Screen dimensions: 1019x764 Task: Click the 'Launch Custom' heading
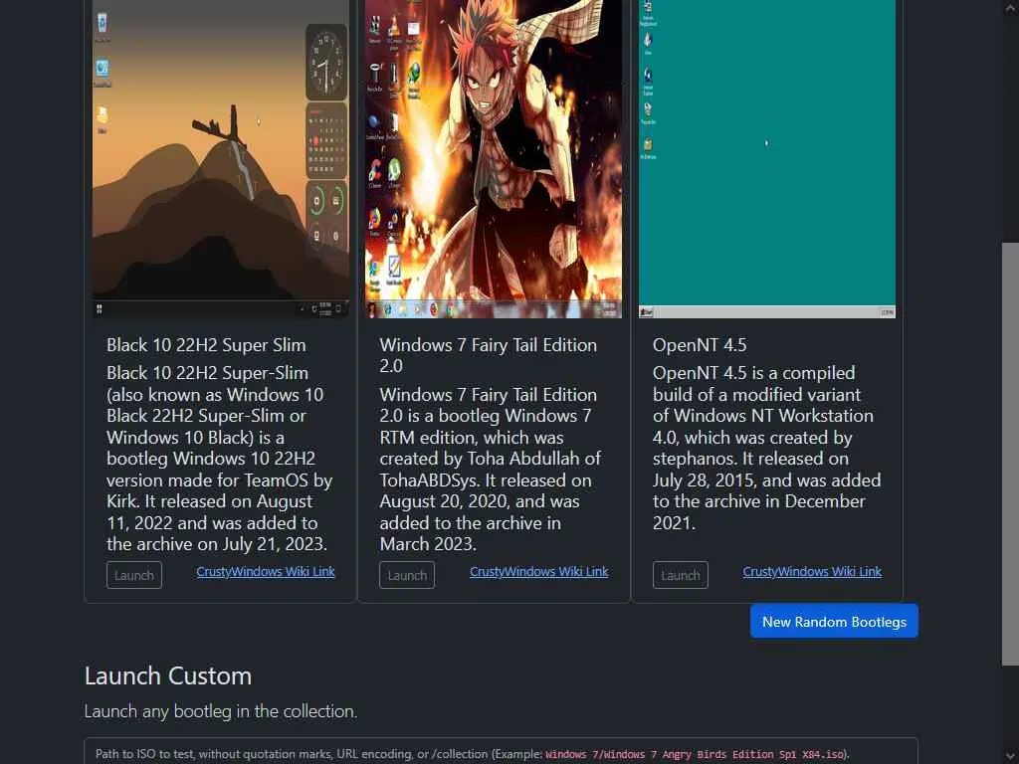167,675
